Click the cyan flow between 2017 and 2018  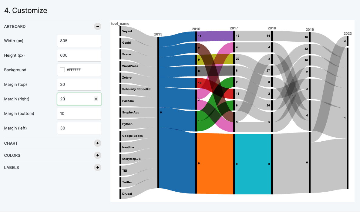253,164
